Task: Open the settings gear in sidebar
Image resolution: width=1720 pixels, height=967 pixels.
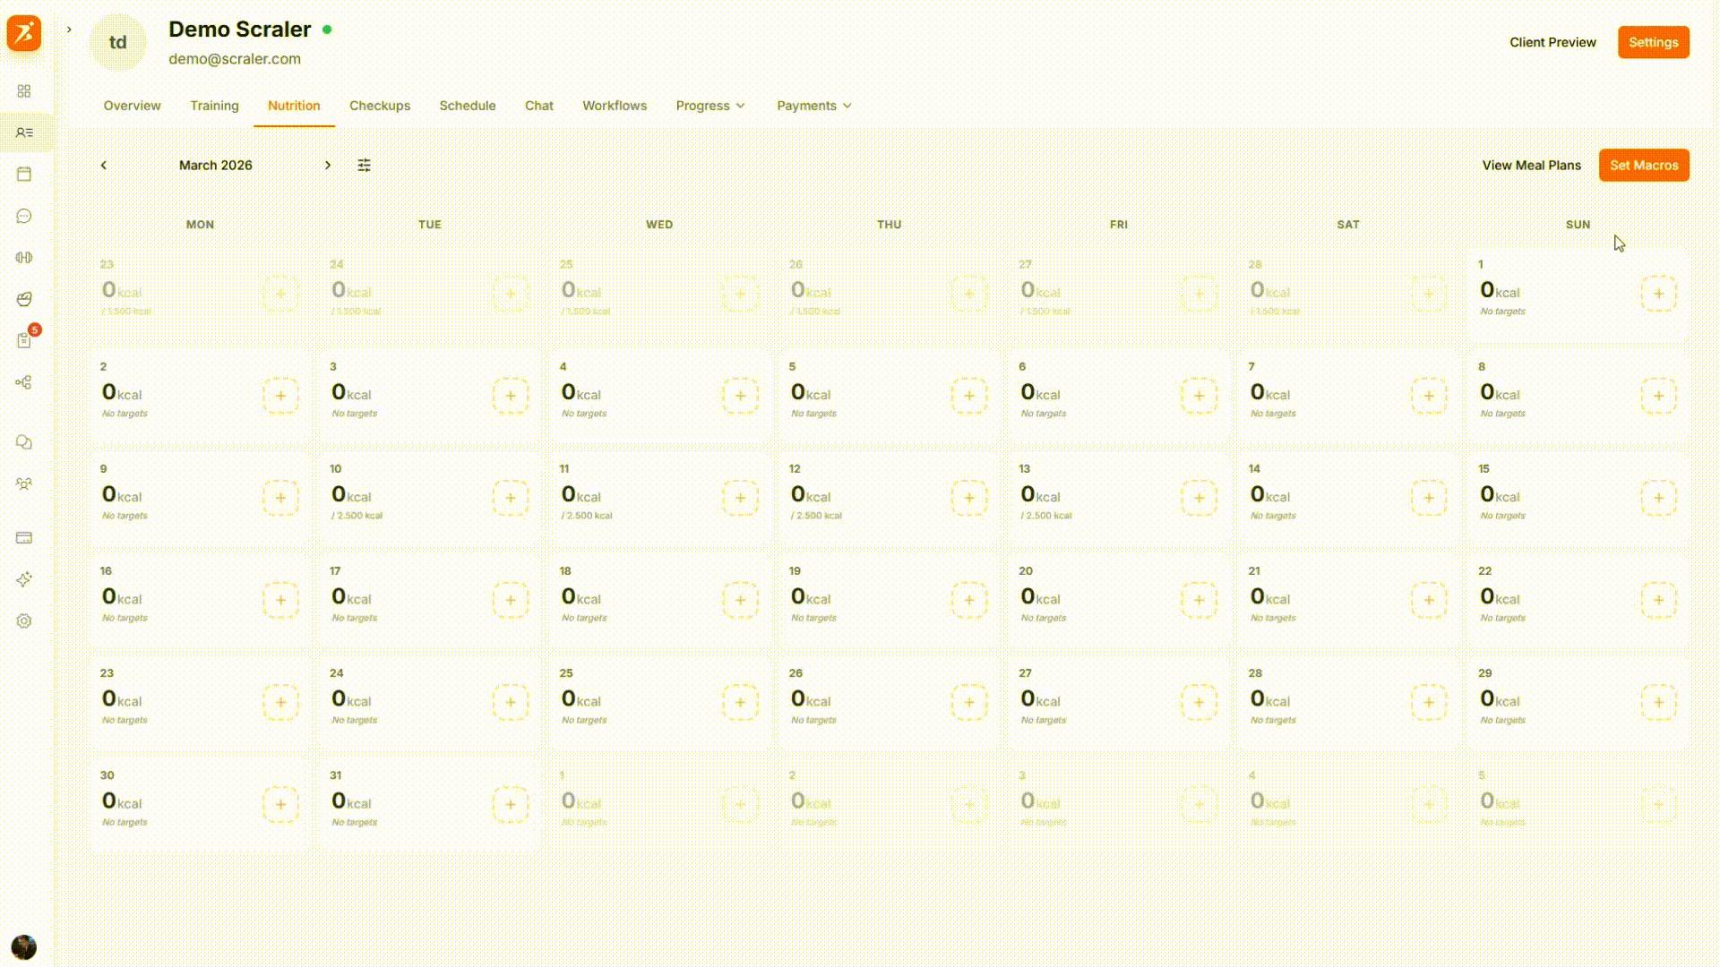Action: 24,621
